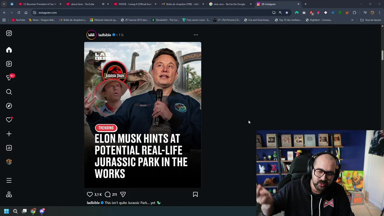Like the ladbible post
The width and height of the screenshot is (384, 216).
point(90,194)
